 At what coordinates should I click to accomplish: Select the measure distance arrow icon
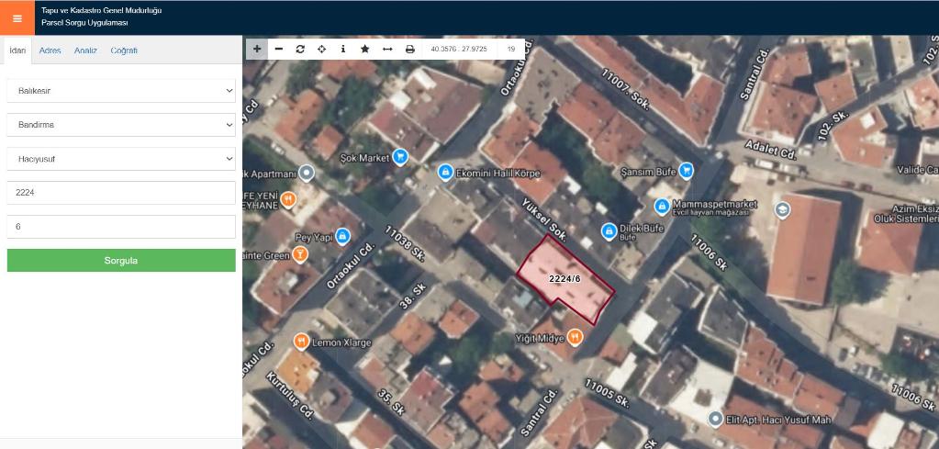point(387,49)
